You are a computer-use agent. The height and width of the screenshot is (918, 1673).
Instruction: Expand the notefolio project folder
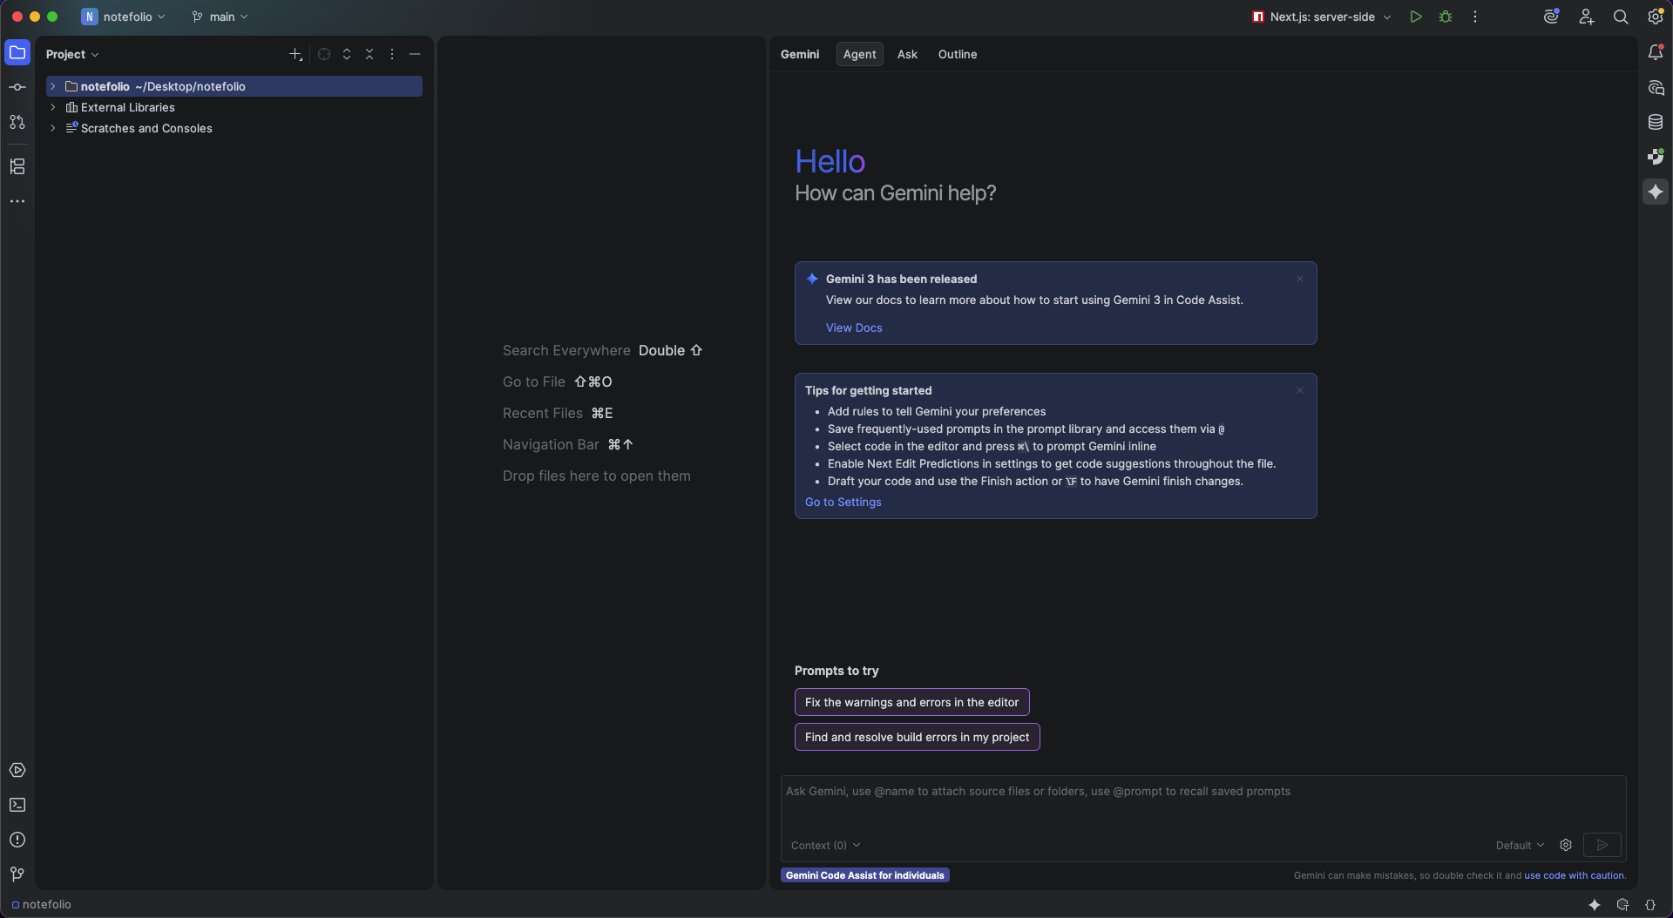pyautogui.click(x=53, y=86)
